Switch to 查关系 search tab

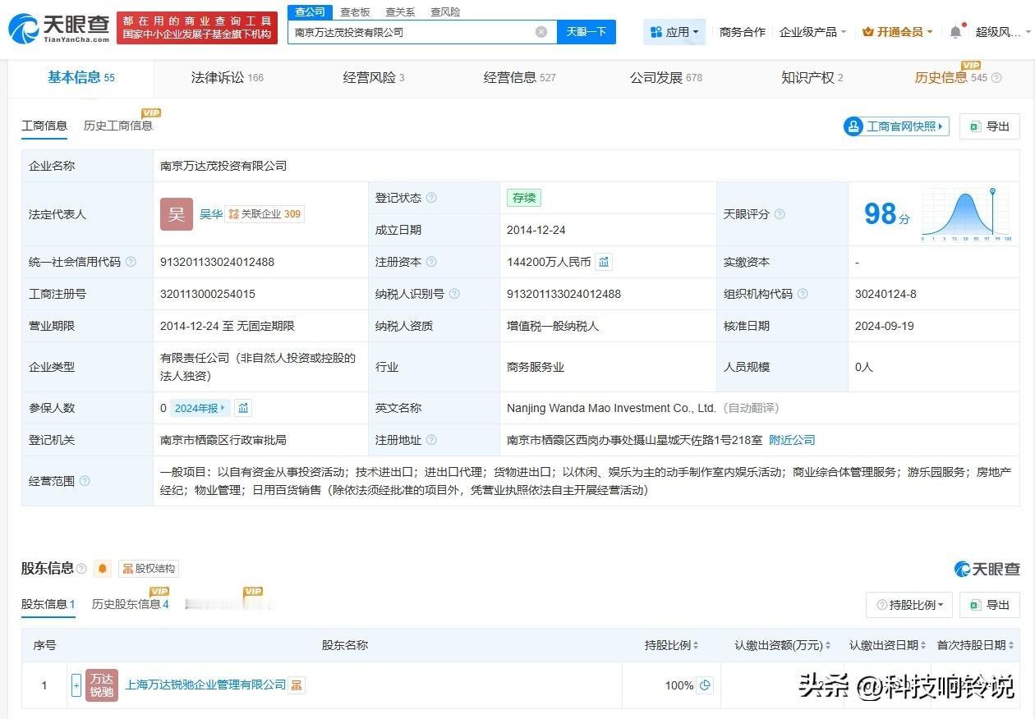pos(400,11)
